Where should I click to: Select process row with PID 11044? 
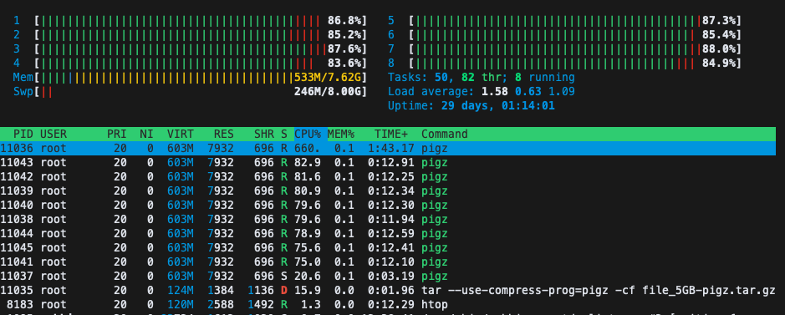pyautogui.click(x=388, y=233)
